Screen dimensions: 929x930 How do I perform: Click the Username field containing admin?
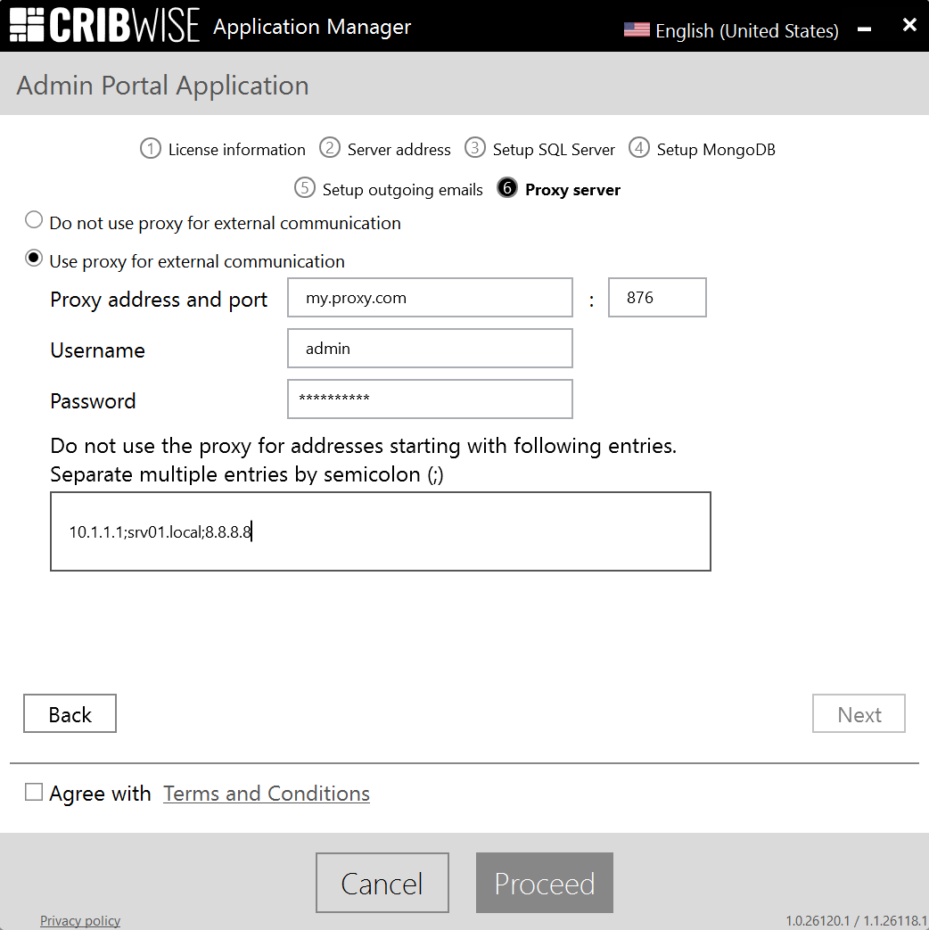430,349
